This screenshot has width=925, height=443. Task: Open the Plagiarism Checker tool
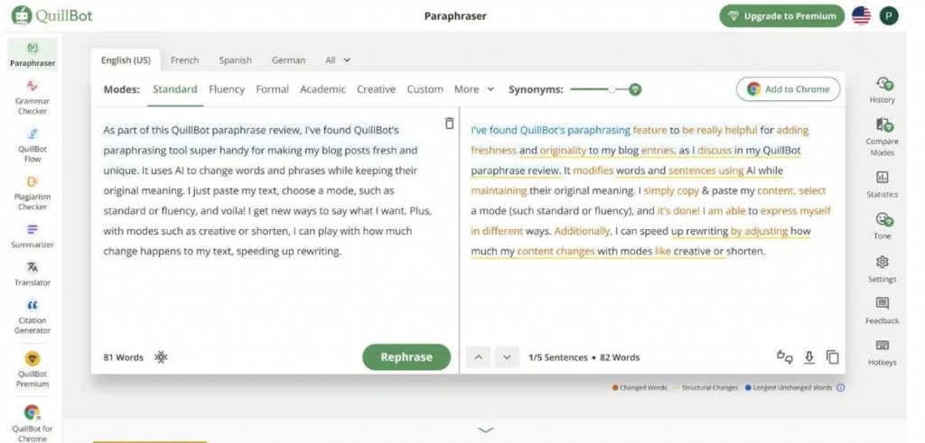tap(33, 193)
